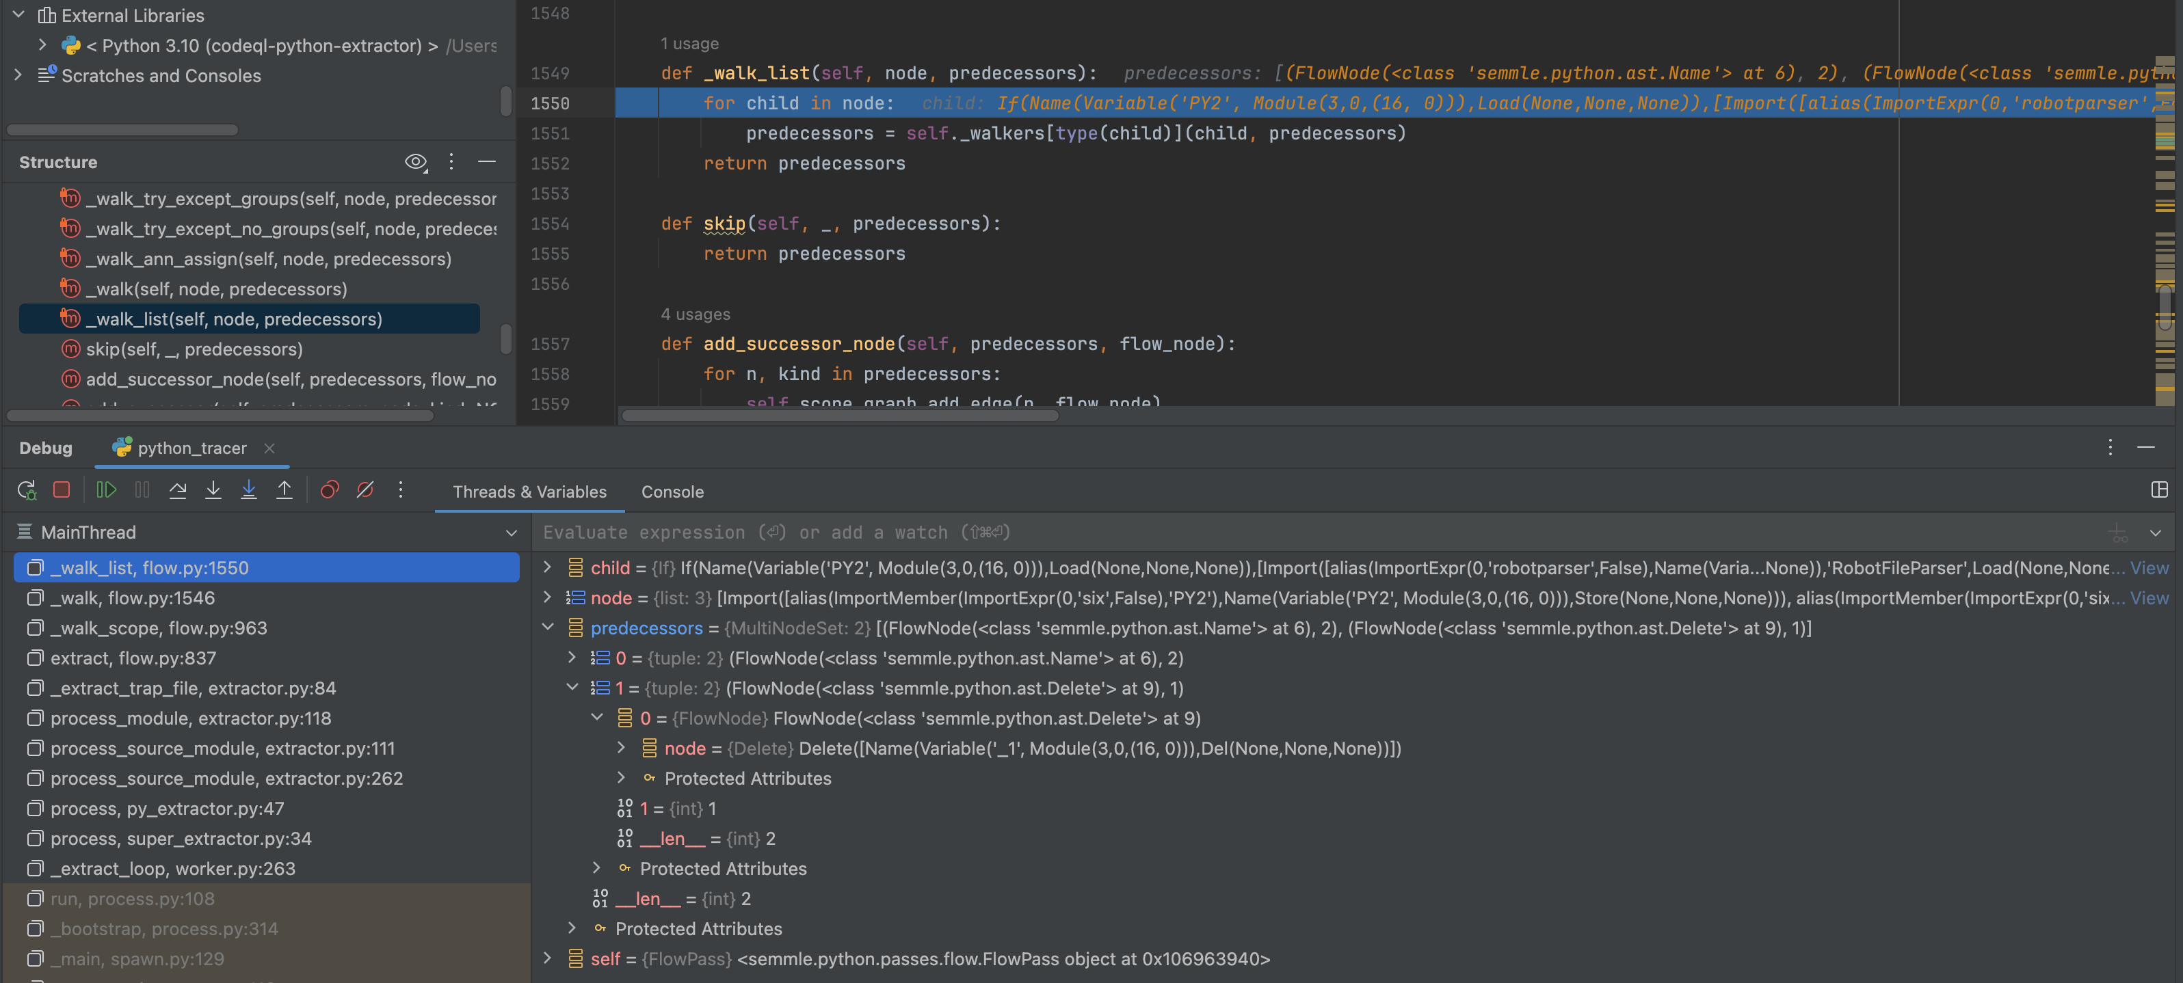
Task: Collapse the FlowNode Delete item
Action: coord(596,718)
